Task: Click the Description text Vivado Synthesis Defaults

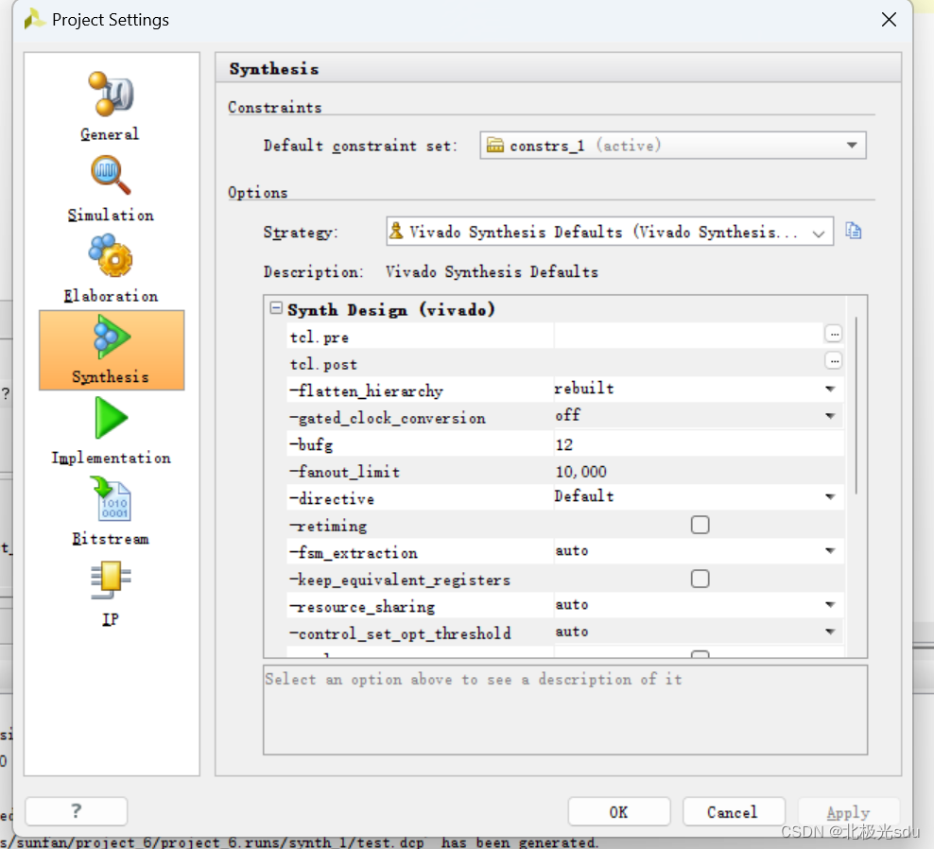Action: 492,271
